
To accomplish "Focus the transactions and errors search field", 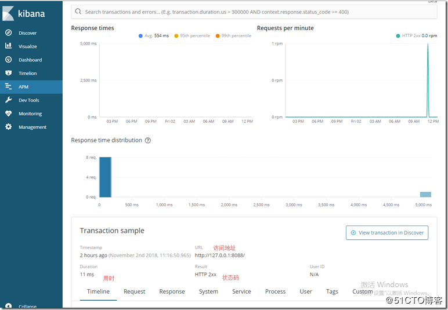I will pyautogui.click(x=254, y=12).
